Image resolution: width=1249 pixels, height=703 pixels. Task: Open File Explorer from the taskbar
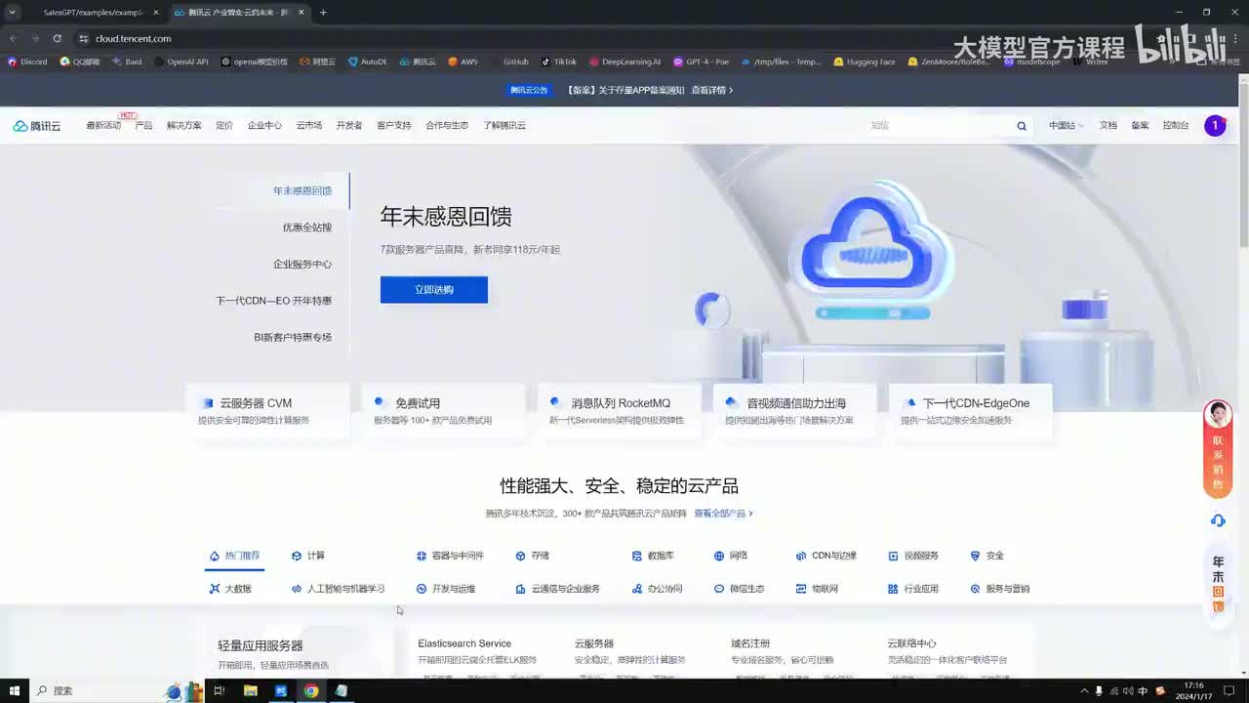(251, 690)
